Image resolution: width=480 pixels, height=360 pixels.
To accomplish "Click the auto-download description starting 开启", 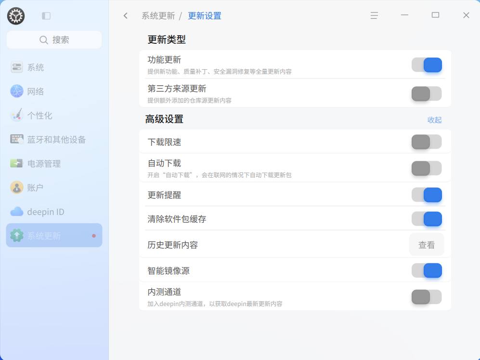I will (220, 175).
